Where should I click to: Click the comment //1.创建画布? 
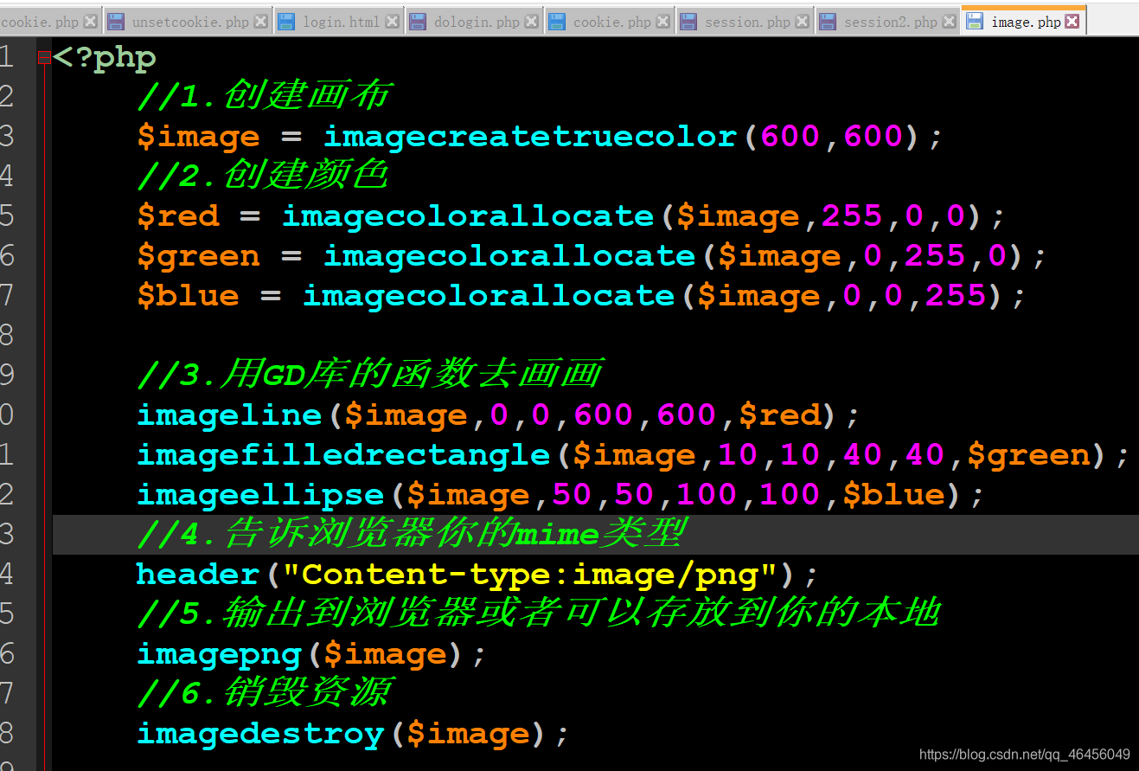tap(264, 96)
